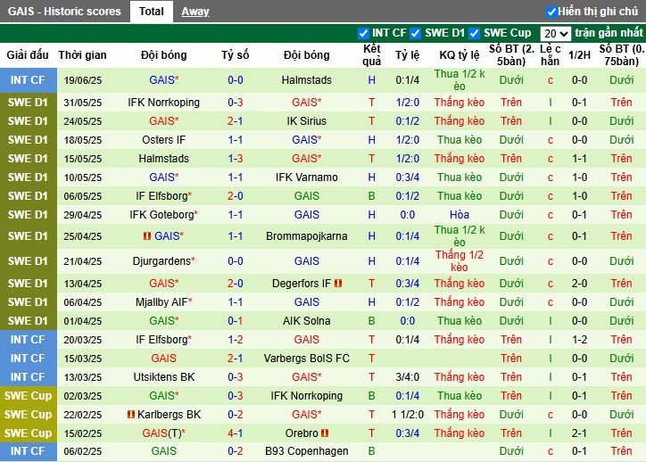Click the red card icon beside GAIS on 25/04/25
646x462 pixels.
[147, 236]
